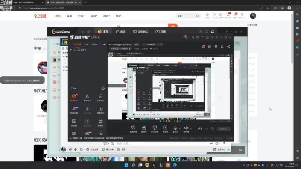
Task: Expand the 工具箱 toolbox more button
Action: (103, 88)
